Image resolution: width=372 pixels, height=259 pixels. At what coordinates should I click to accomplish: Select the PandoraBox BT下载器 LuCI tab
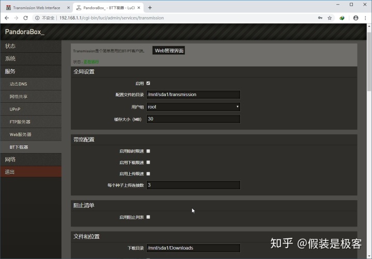tap(109, 8)
